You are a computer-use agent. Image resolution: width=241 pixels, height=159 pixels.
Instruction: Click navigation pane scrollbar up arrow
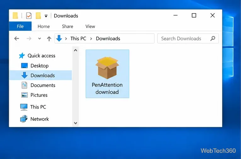click(76, 50)
